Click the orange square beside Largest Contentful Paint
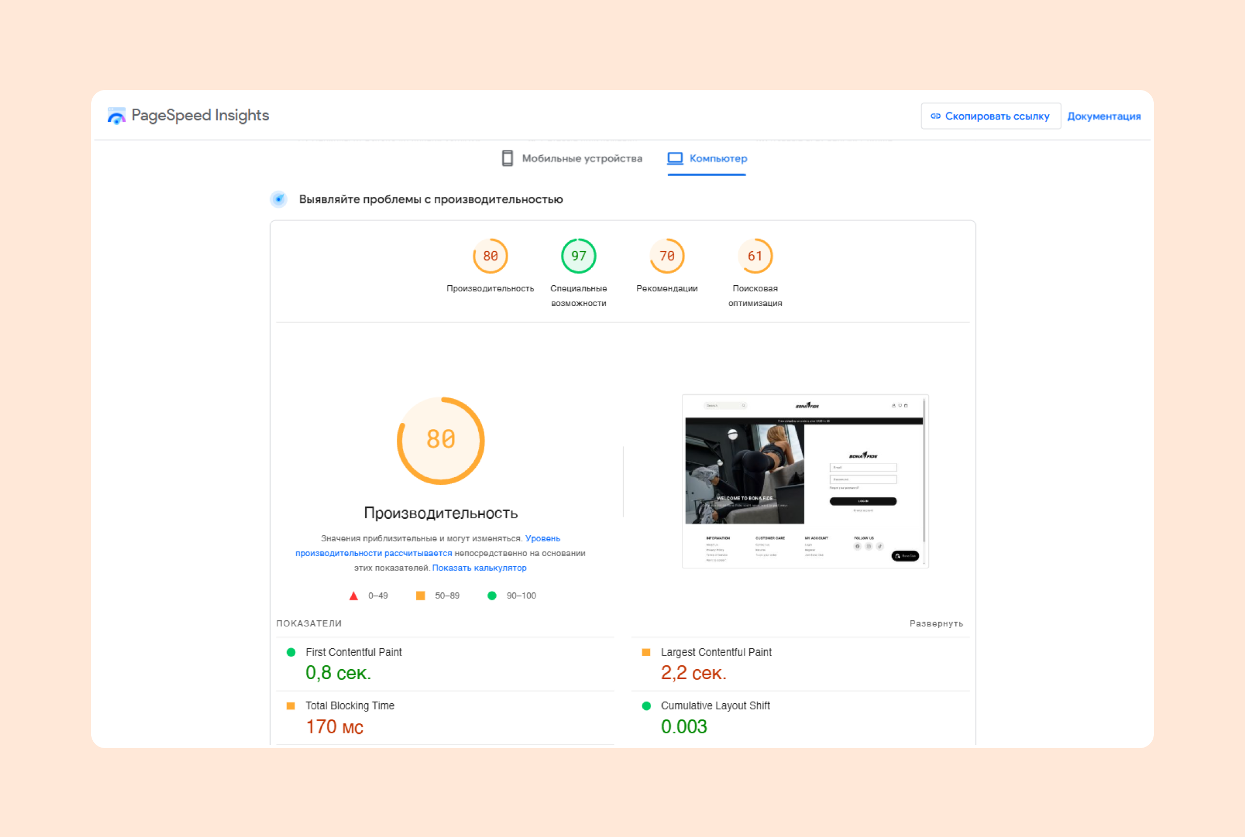This screenshot has width=1245, height=837. coord(646,652)
